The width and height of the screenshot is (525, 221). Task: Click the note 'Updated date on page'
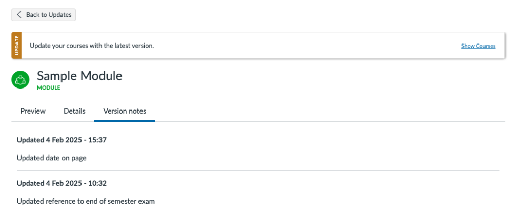pos(52,158)
